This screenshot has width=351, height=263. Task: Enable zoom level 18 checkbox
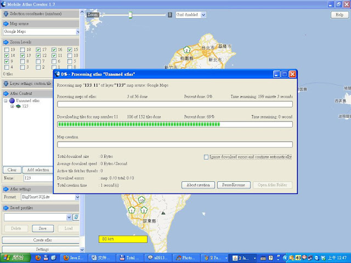click(22, 50)
